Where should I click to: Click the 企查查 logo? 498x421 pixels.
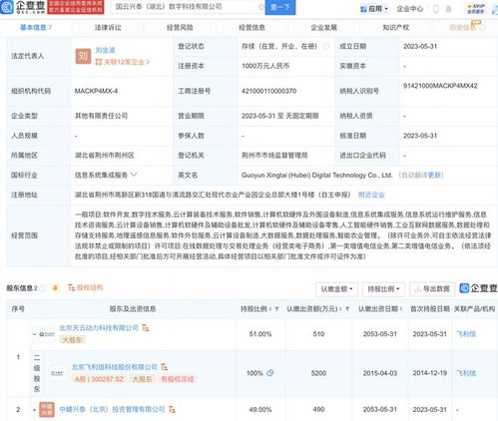tap(23, 7)
